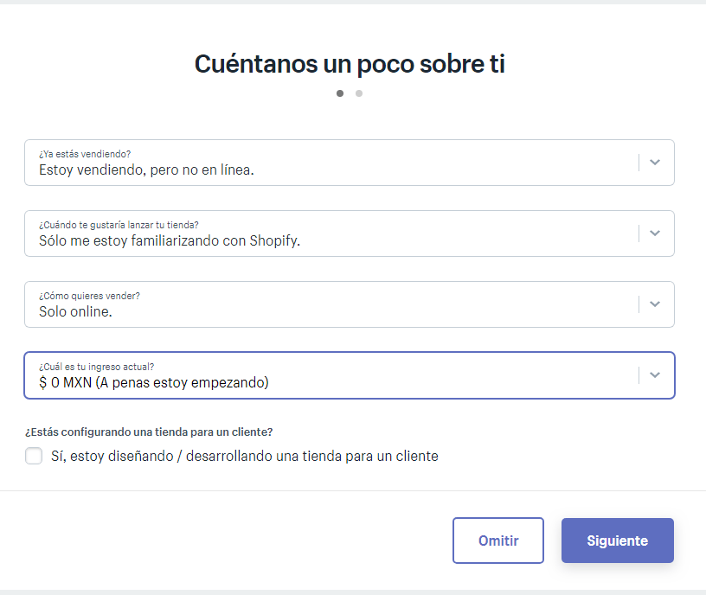This screenshot has width=706, height=595.
Task: Click the chevron arrow beside 'Sólo me estoy familiarizando'
Action: [x=655, y=234]
